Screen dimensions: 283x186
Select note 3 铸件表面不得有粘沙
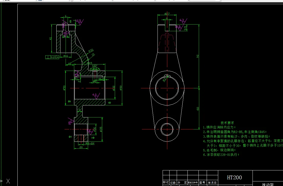236,136
